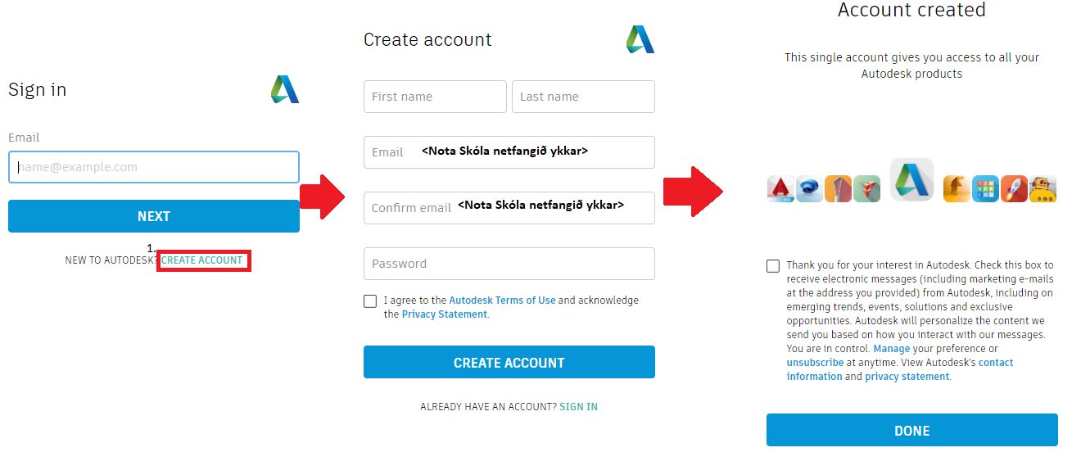Click the SIGN IN link
1090x452 pixels.
coord(578,407)
